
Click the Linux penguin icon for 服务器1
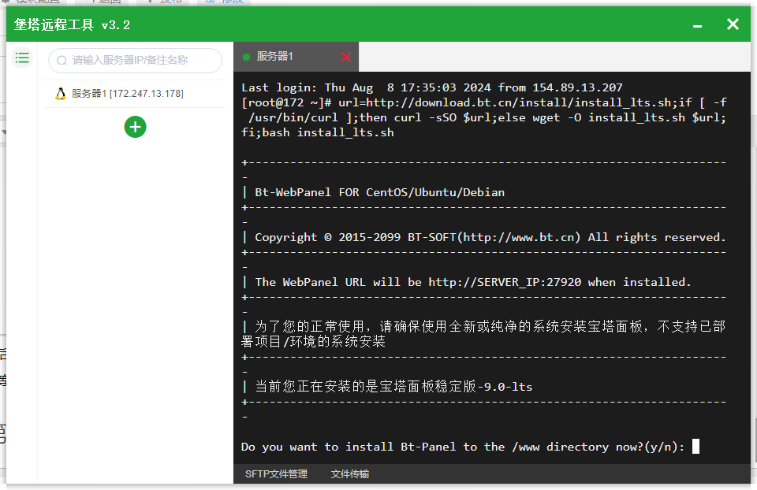(x=61, y=94)
